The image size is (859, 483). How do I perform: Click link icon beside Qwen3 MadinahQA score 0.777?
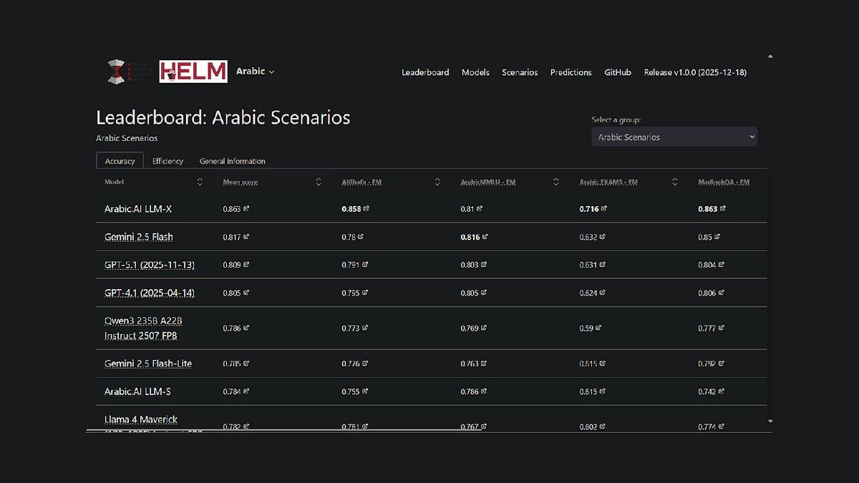[x=722, y=328]
